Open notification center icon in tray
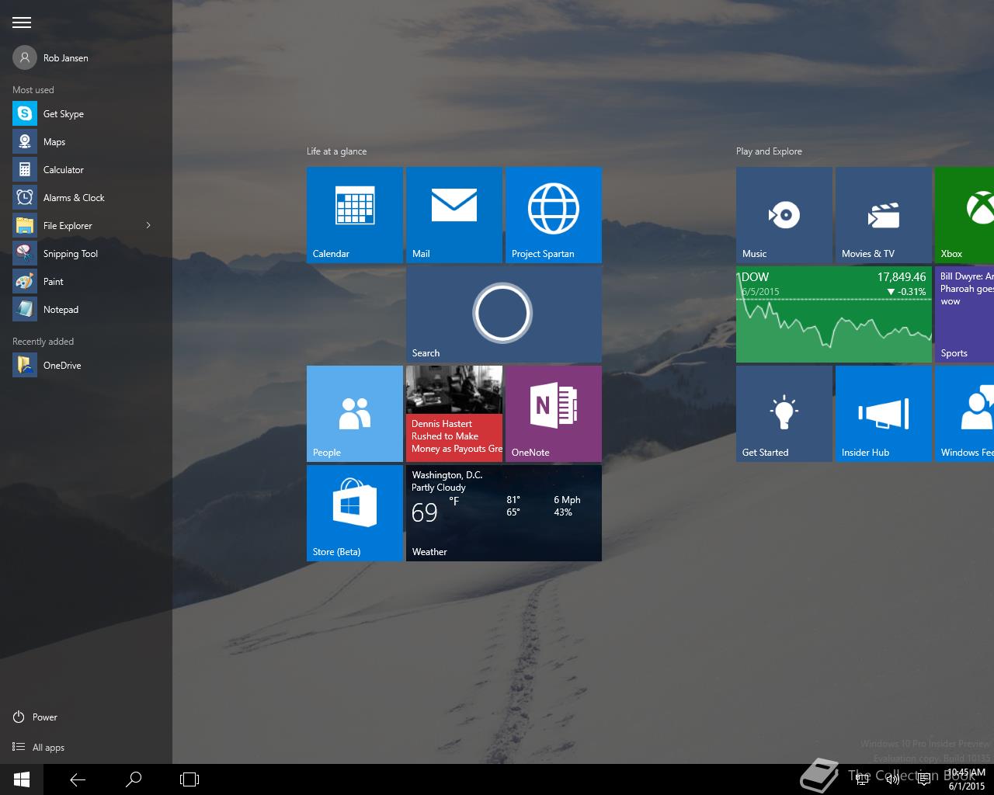 [x=924, y=779]
